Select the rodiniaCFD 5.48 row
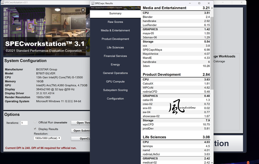 (x=176, y=92)
